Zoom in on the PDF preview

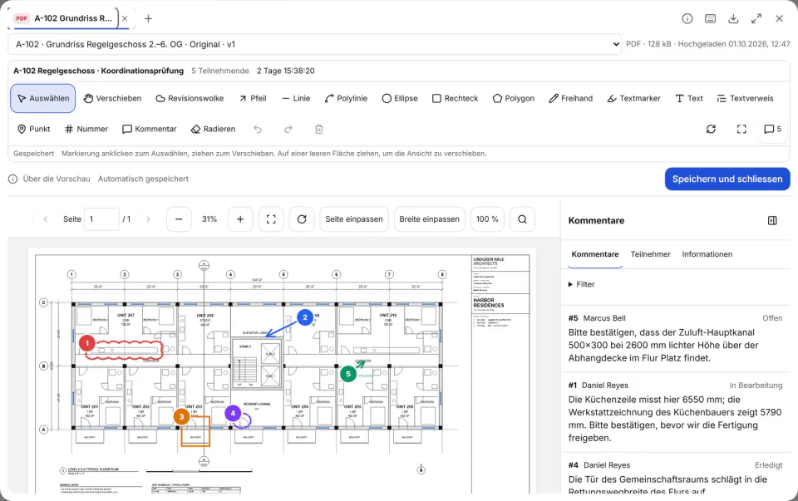(240, 219)
